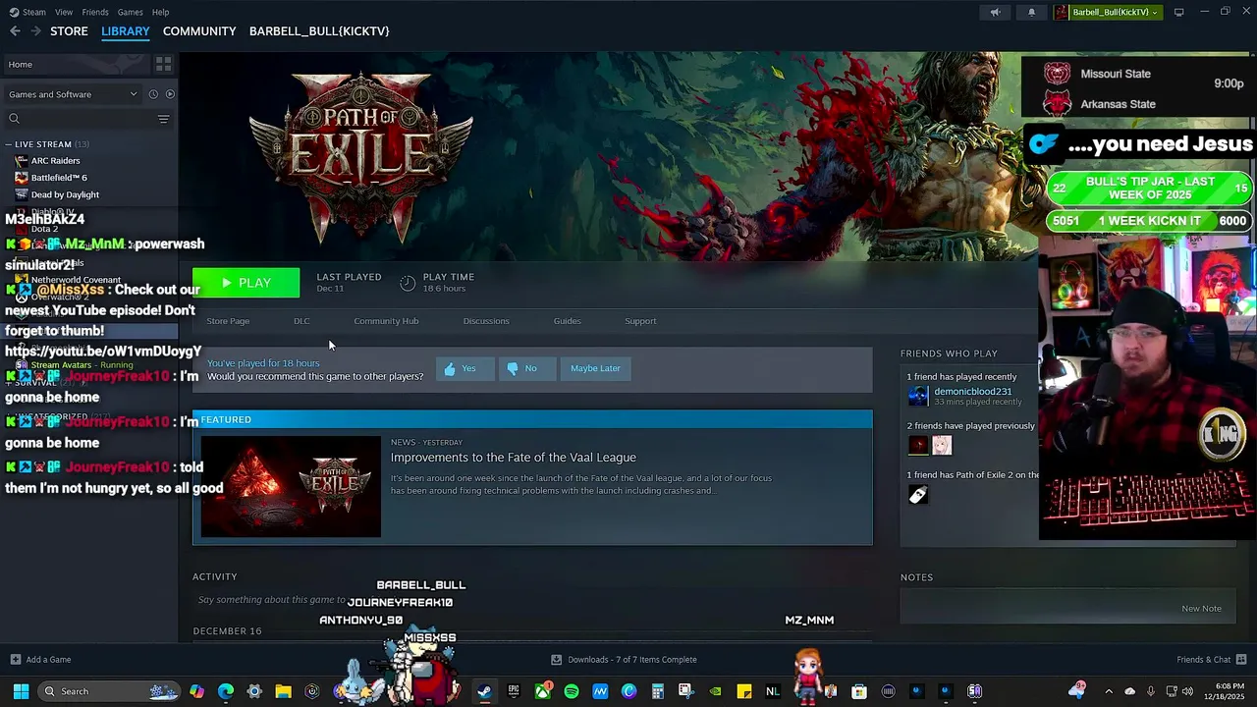Click the thumbs down No icon
The height and width of the screenshot is (707, 1257).
coord(513,368)
